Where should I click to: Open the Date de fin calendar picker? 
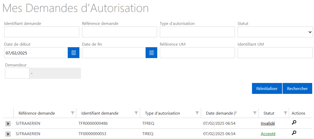click(x=151, y=53)
